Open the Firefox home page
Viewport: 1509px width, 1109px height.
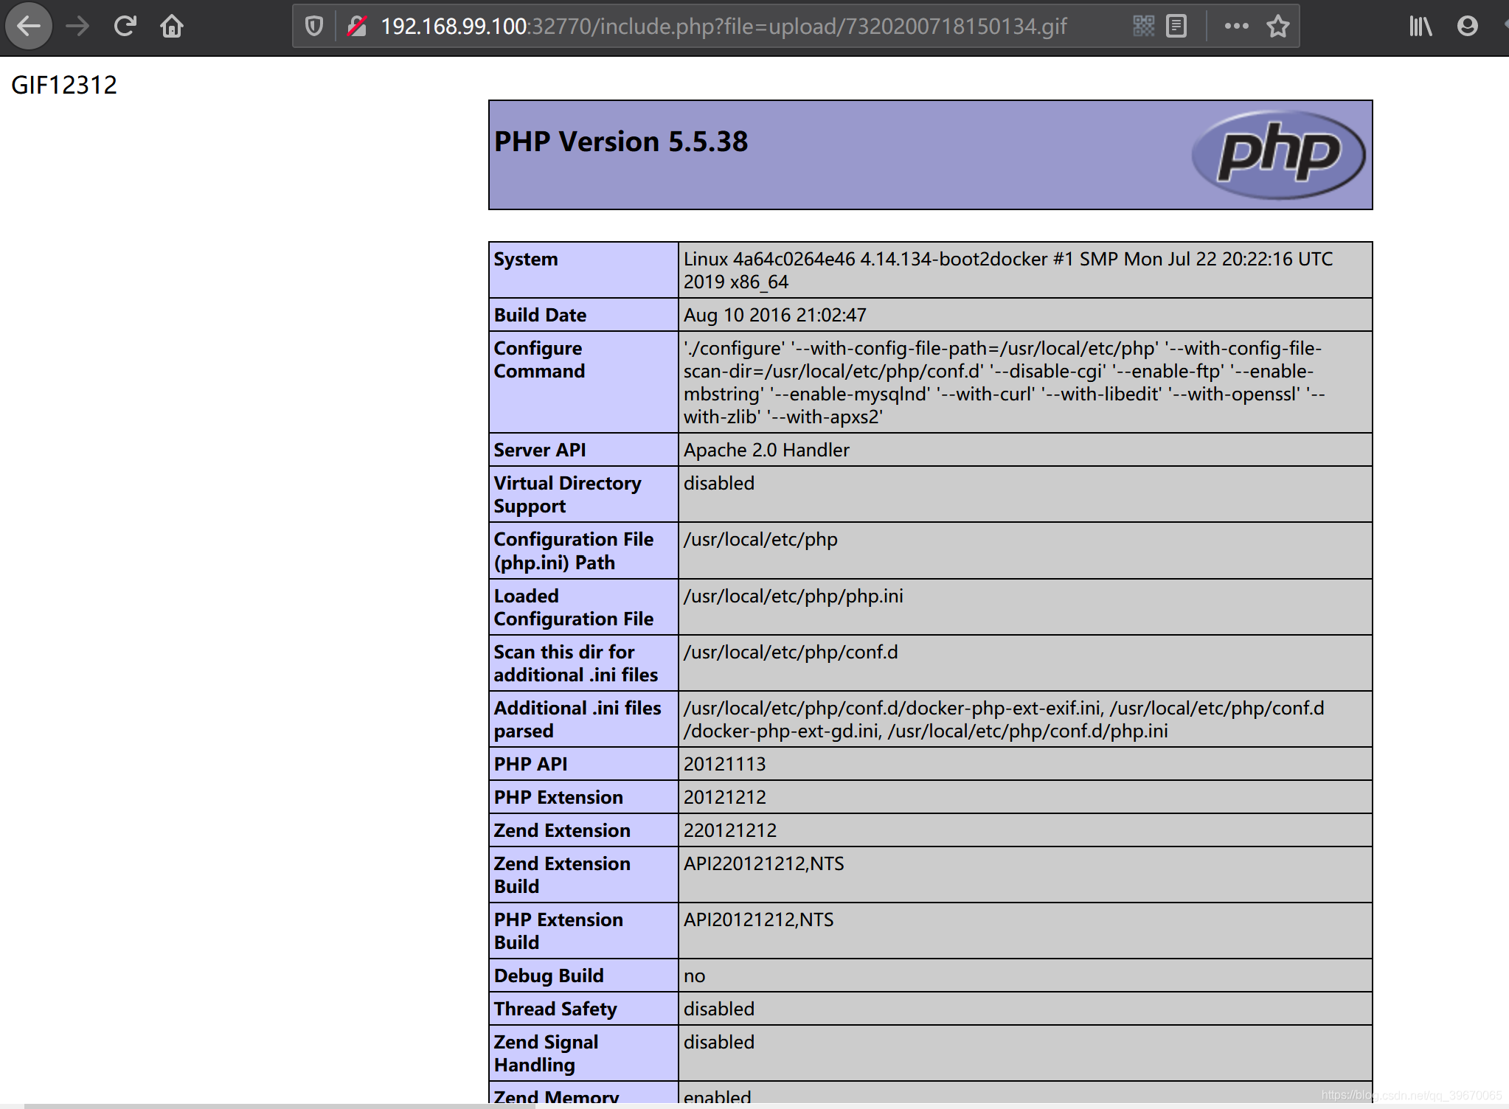tap(172, 27)
